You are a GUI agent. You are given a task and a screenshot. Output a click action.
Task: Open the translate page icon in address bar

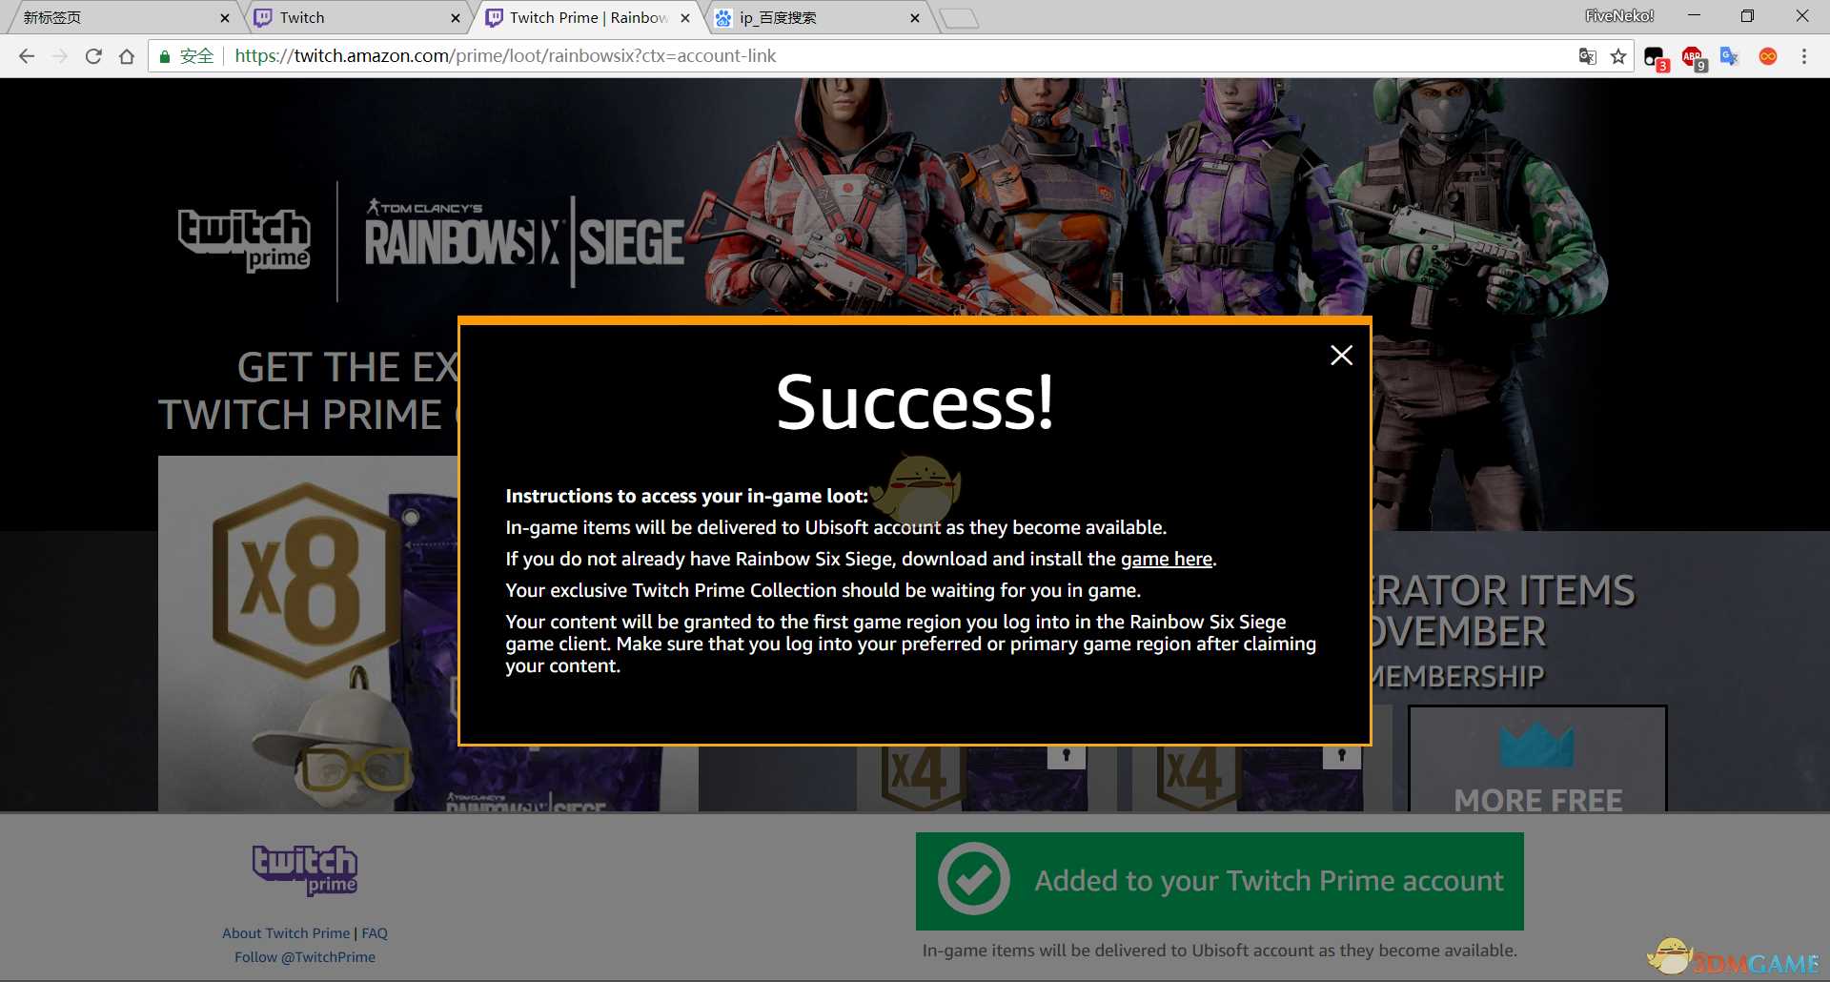click(x=1587, y=56)
